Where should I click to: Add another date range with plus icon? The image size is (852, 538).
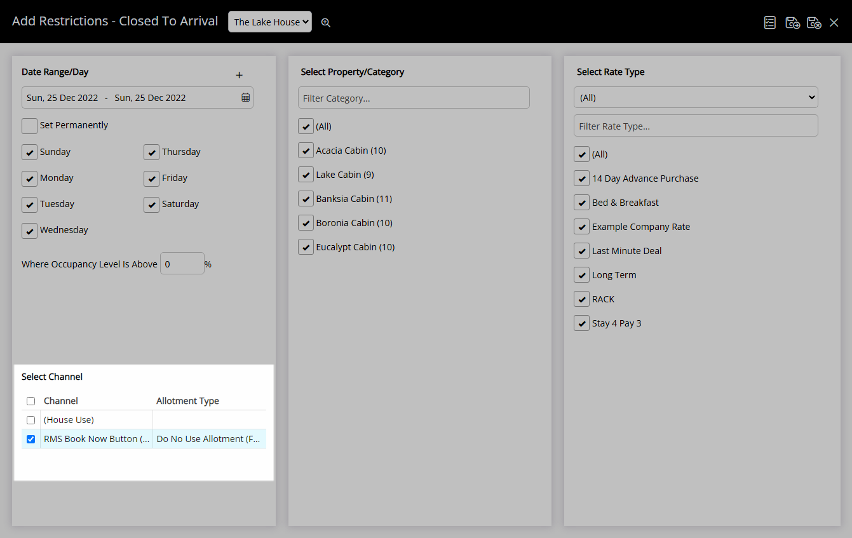tap(240, 75)
